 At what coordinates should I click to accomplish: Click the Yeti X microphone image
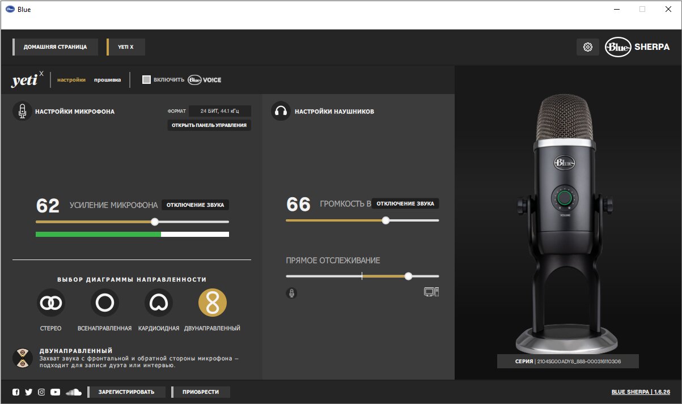point(566,224)
